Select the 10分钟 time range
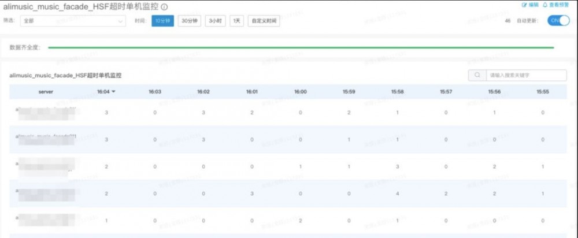The height and width of the screenshot is (238, 578). pyautogui.click(x=162, y=21)
